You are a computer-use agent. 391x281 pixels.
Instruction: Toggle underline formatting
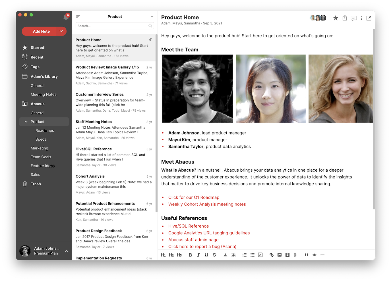[206, 255]
